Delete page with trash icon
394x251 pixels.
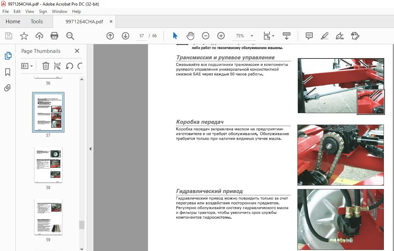point(45,66)
